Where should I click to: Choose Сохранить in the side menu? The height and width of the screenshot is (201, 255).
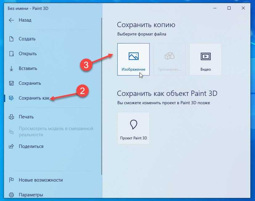pyautogui.click(x=30, y=83)
